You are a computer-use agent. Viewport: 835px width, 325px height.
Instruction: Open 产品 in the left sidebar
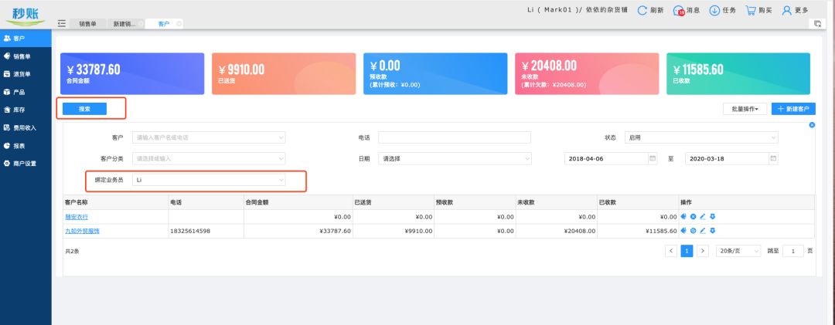pos(26,92)
